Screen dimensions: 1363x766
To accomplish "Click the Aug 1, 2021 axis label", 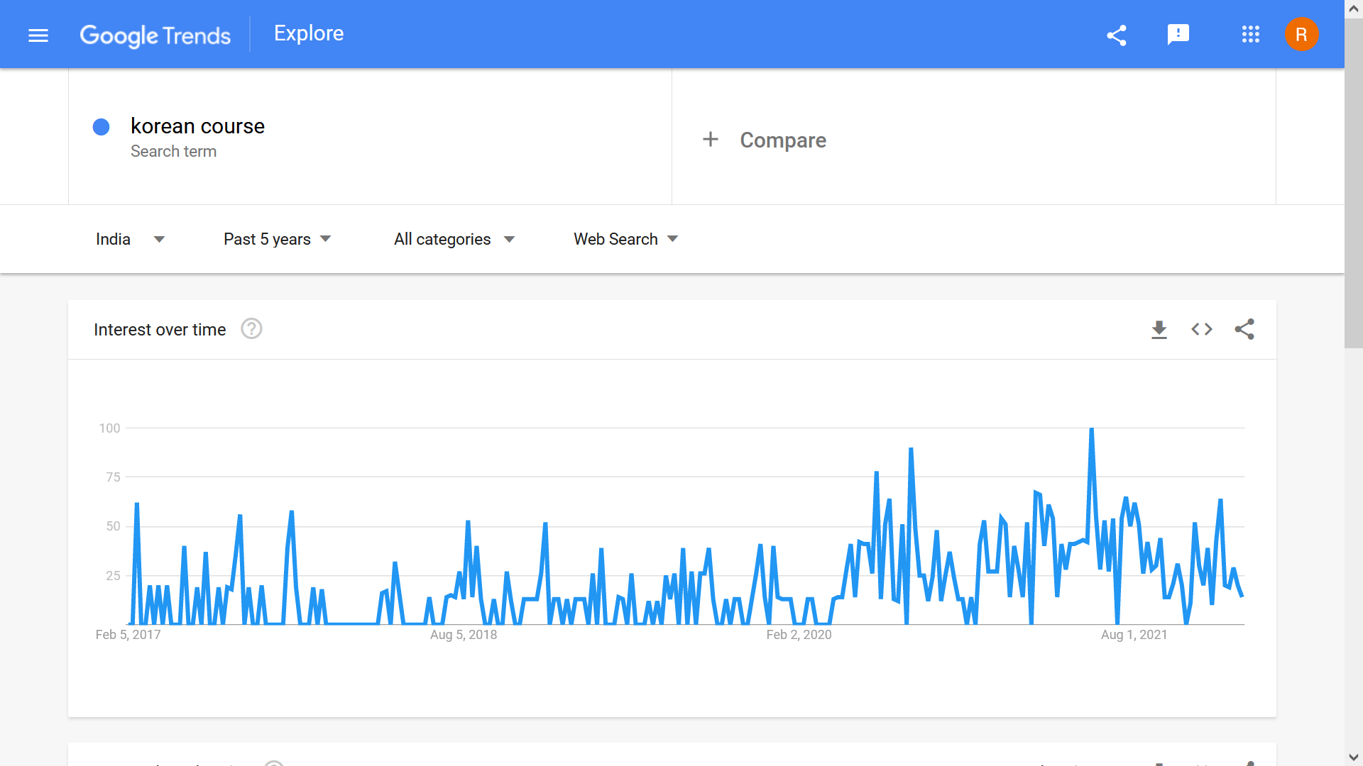I will point(1134,635).
